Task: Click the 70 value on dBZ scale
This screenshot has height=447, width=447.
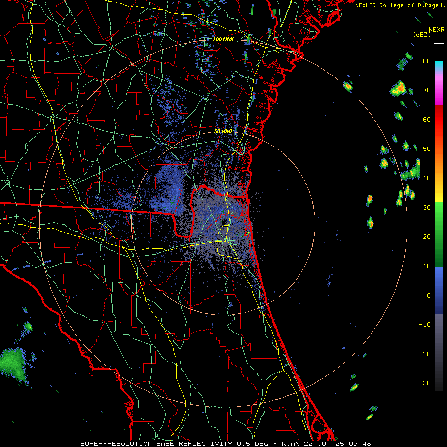Action: [427, 90]
